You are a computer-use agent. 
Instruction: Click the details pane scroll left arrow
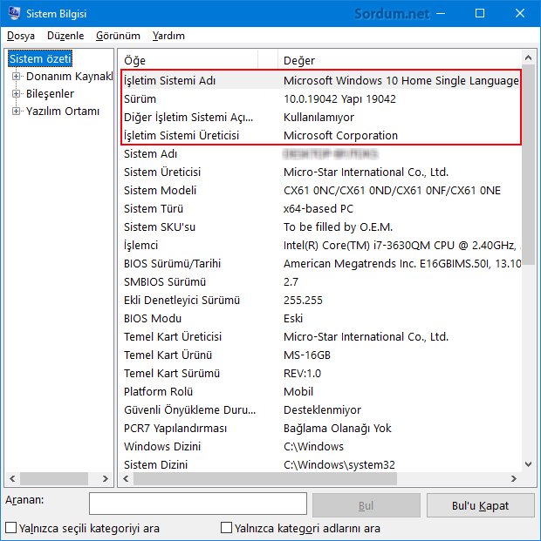(x=127, y=478)
